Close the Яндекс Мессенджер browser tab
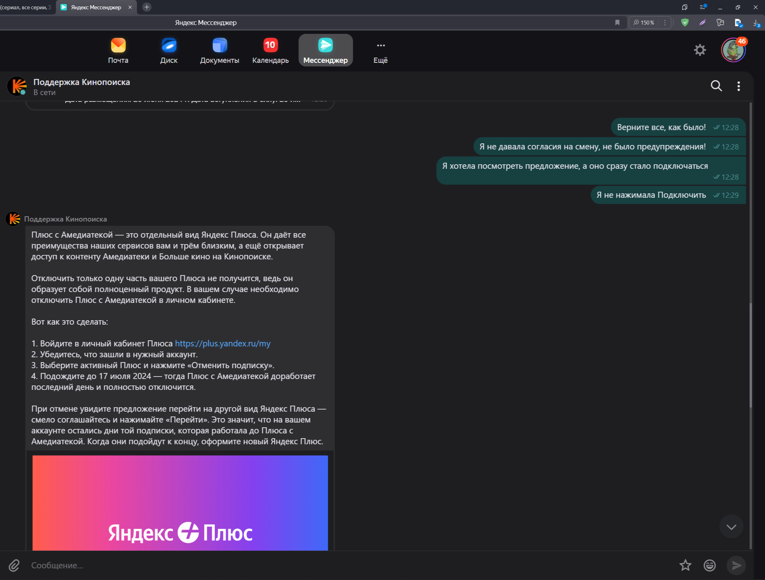 130,7
